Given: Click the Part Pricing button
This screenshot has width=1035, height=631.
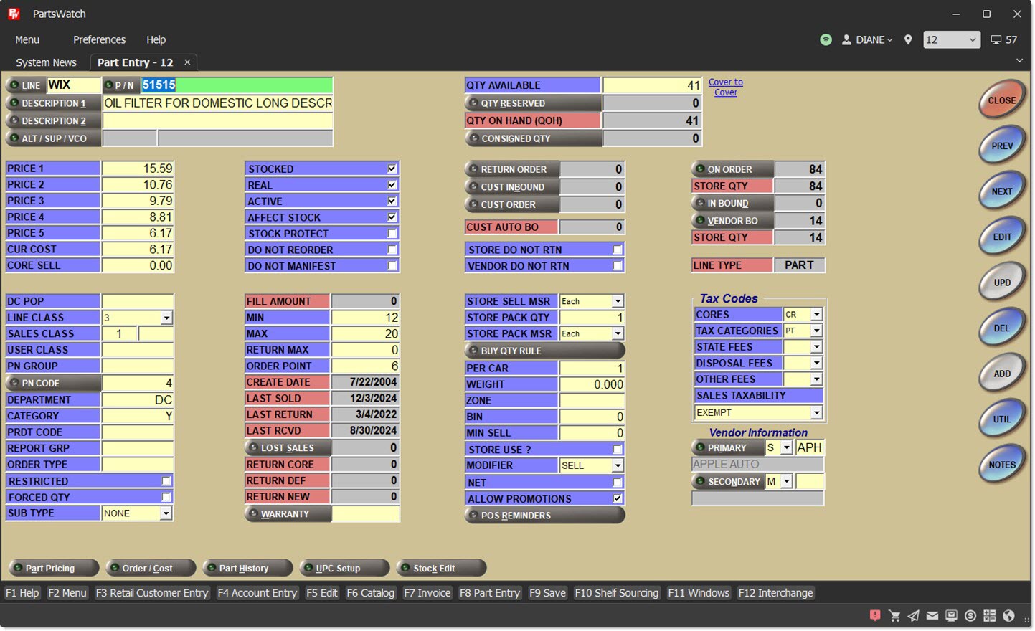Looking at the screenshot, I should (x=50, y=569).
